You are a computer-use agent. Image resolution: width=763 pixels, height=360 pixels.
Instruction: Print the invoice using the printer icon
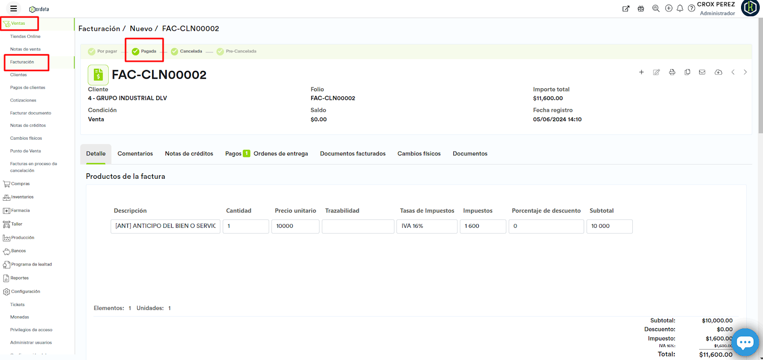click(x=672, y=72)
